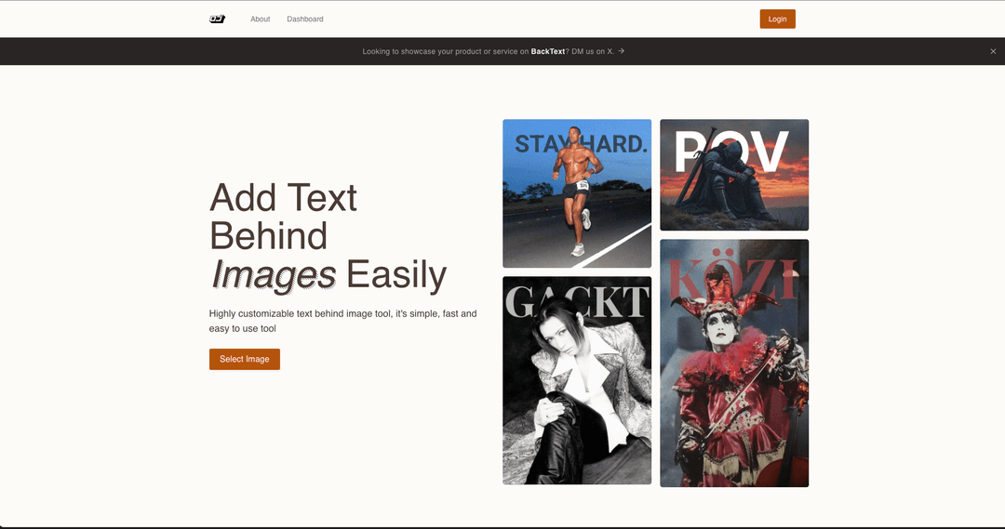Click the arrow icon in the banner

(622, 51)
